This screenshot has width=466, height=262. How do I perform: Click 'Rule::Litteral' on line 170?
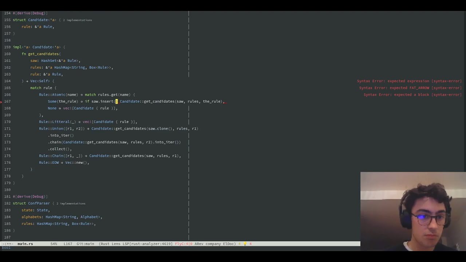[54, 122]
